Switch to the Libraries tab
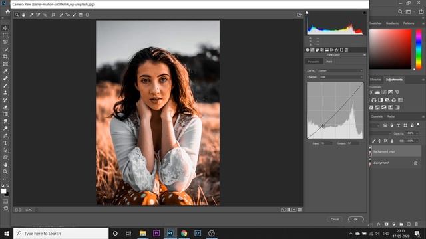This screenshot has width=426, height=239. [x=375, y=80]
